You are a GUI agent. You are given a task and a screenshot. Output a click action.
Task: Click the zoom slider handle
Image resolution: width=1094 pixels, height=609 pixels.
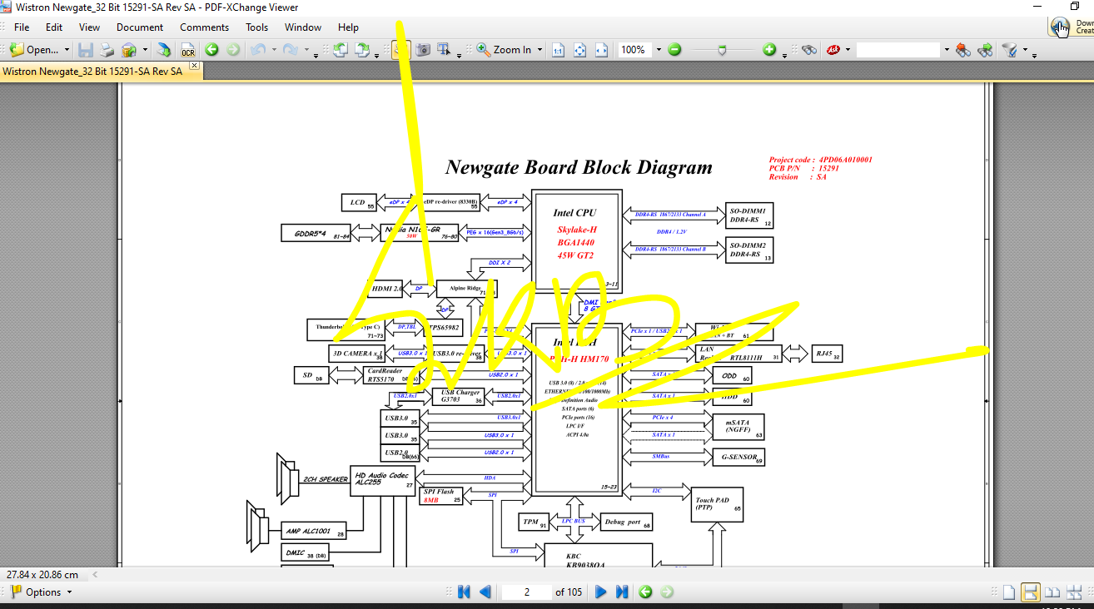tap(722, 51)
